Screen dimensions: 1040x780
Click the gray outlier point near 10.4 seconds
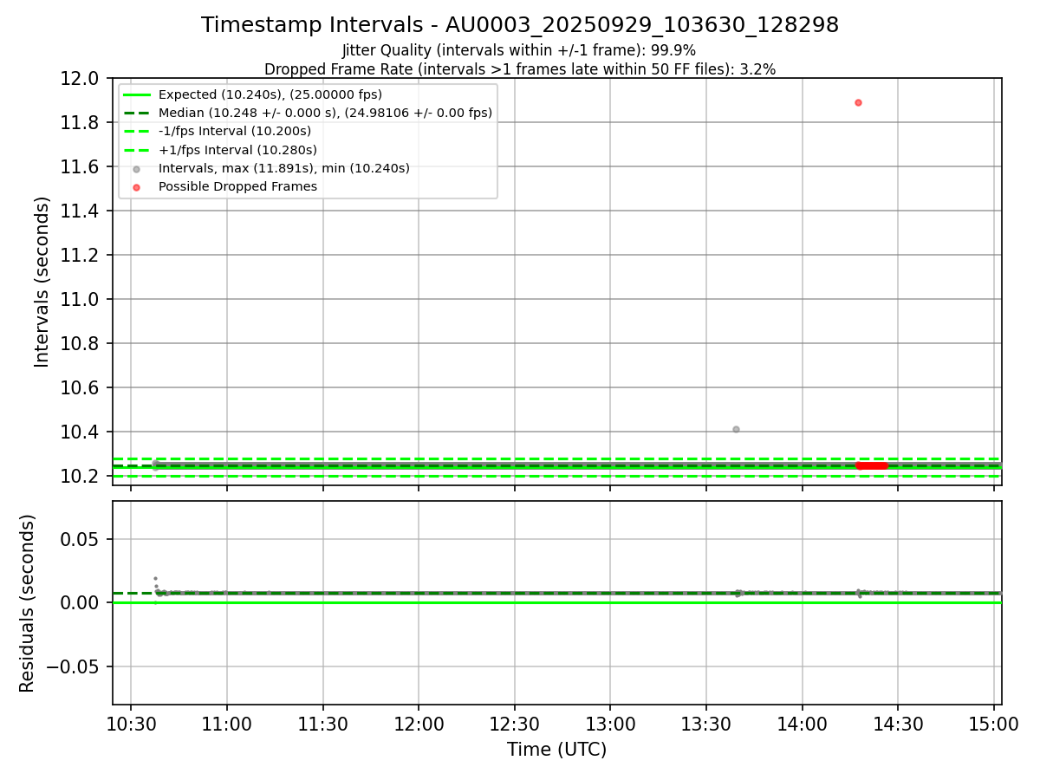(x=736, y=429)
